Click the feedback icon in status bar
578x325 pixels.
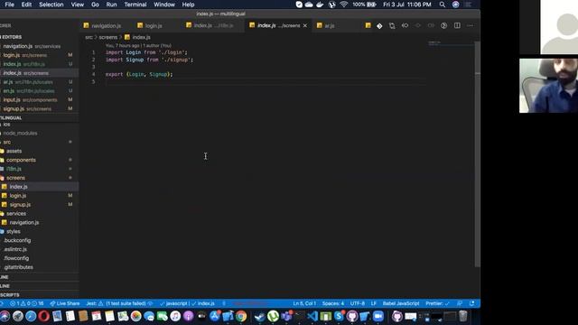(460, 303)
